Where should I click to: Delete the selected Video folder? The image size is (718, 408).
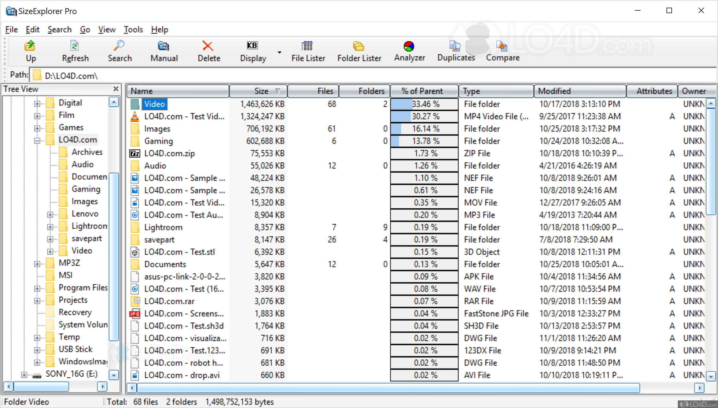point(208,51)
